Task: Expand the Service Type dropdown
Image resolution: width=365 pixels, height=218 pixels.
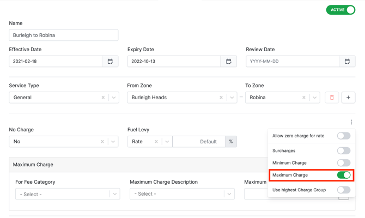Action: coord(113,98)
